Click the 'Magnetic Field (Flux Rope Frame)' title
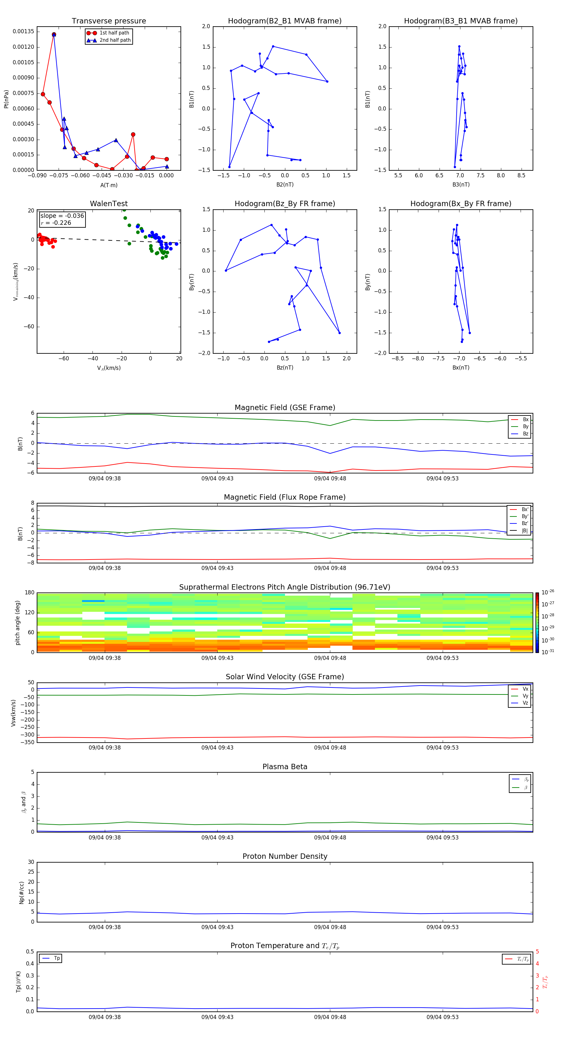 285,497
